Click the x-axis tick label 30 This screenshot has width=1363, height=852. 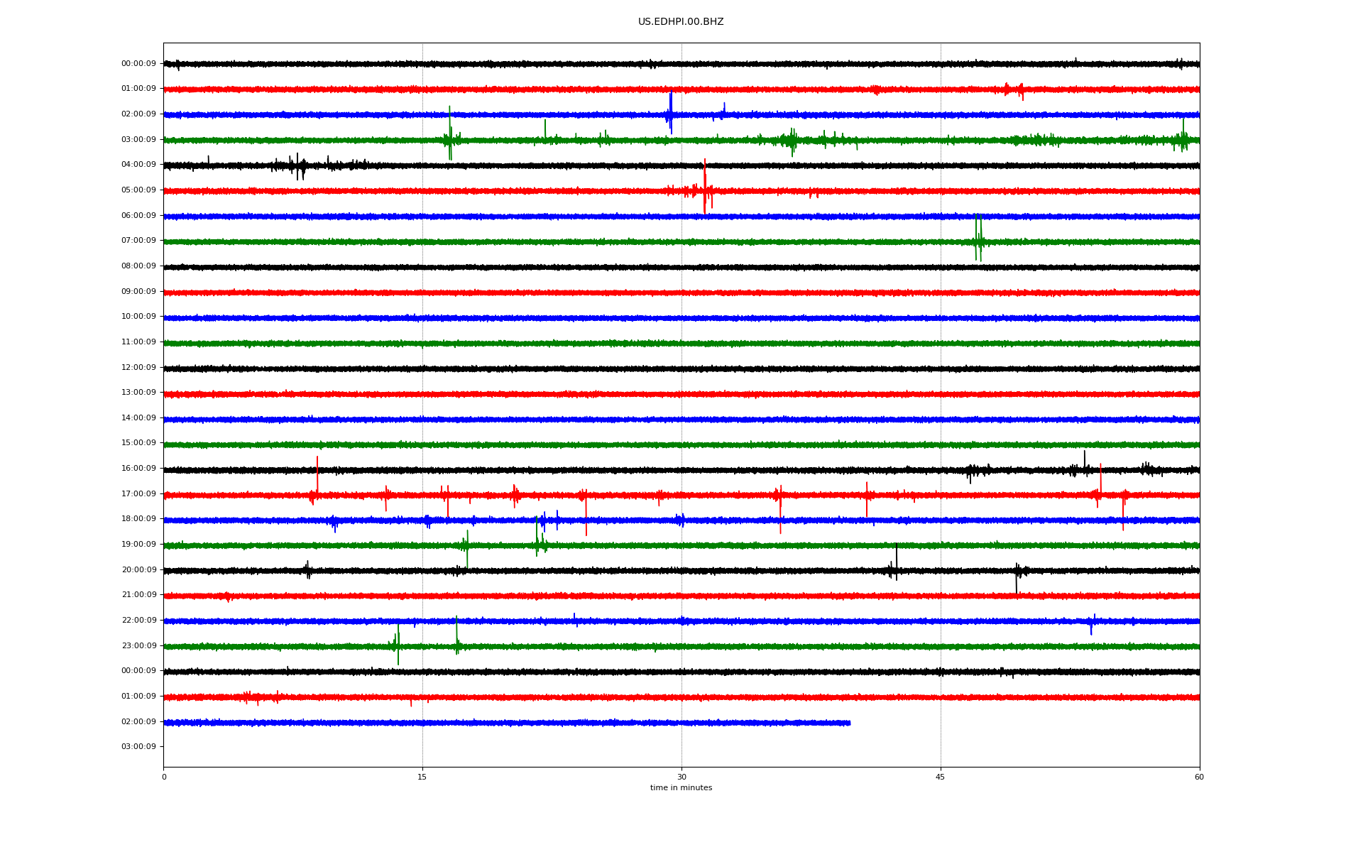click(x=681, y=777)
